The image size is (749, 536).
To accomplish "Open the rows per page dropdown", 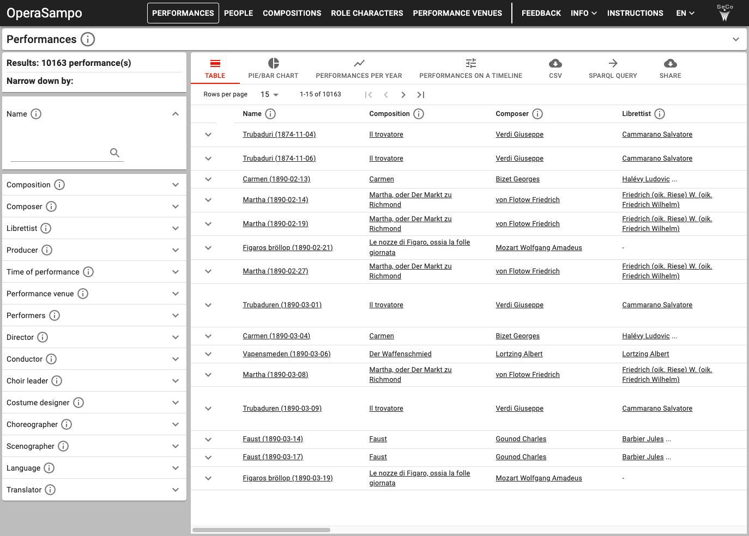I will [269, 95].
